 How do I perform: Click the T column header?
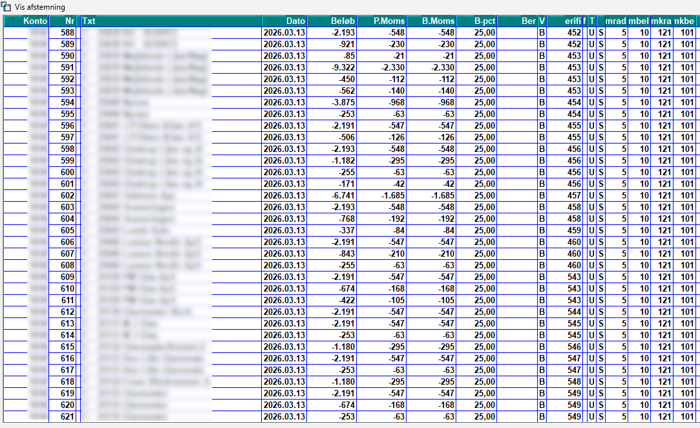592,21
